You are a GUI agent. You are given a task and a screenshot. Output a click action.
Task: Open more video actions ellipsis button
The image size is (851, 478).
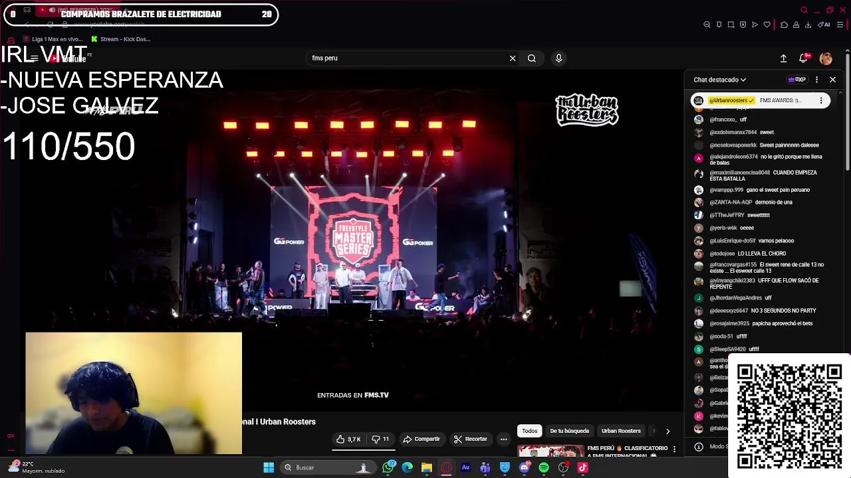point(503,439)
